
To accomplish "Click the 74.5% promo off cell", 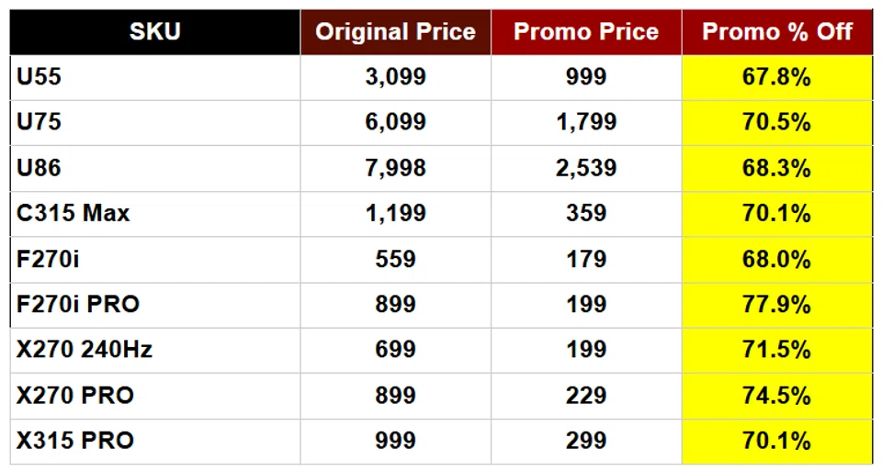I will coord(776,396).
